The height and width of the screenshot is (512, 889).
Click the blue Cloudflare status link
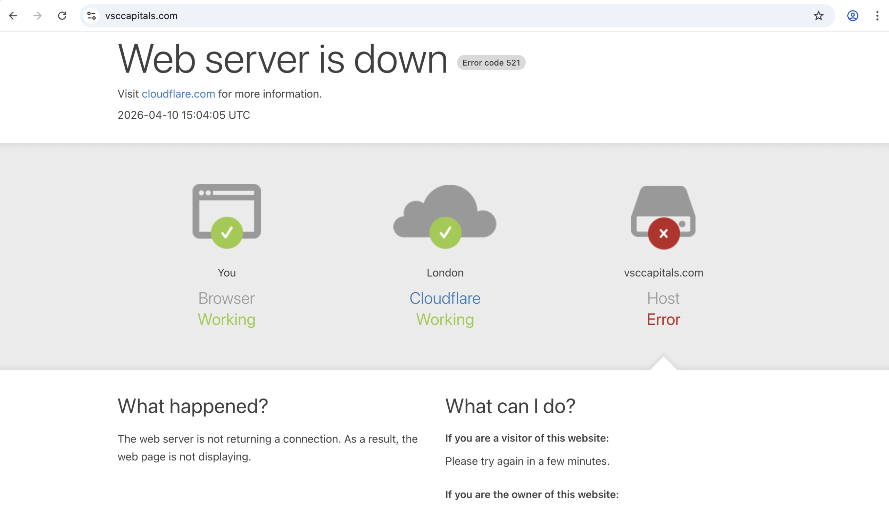coord(445,298)
